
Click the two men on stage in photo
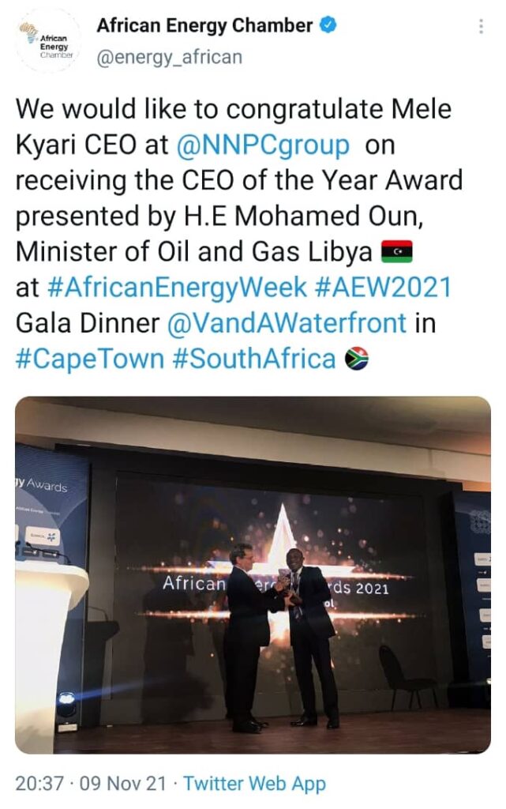[x=280, y=632]
